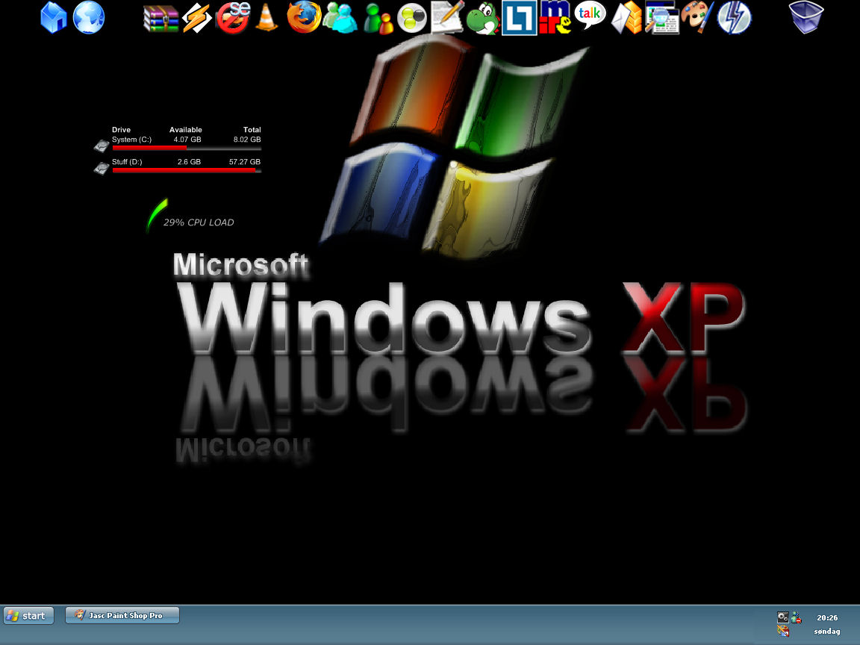This screenshot has height=645, width=860.
Task: Open the blue square L-bracket logo icon
Action: point(519,18)
